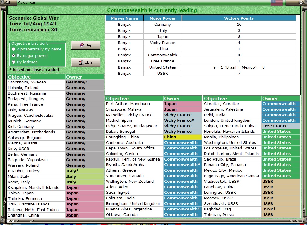Viewport: 307px width, 225px height.
Task: Click Vichy France* owner for Madrid
Action: (183, 121)
